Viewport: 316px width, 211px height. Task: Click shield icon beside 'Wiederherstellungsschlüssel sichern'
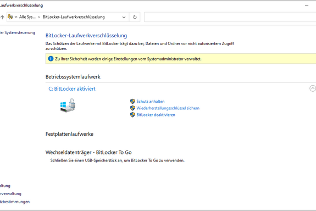132,108
